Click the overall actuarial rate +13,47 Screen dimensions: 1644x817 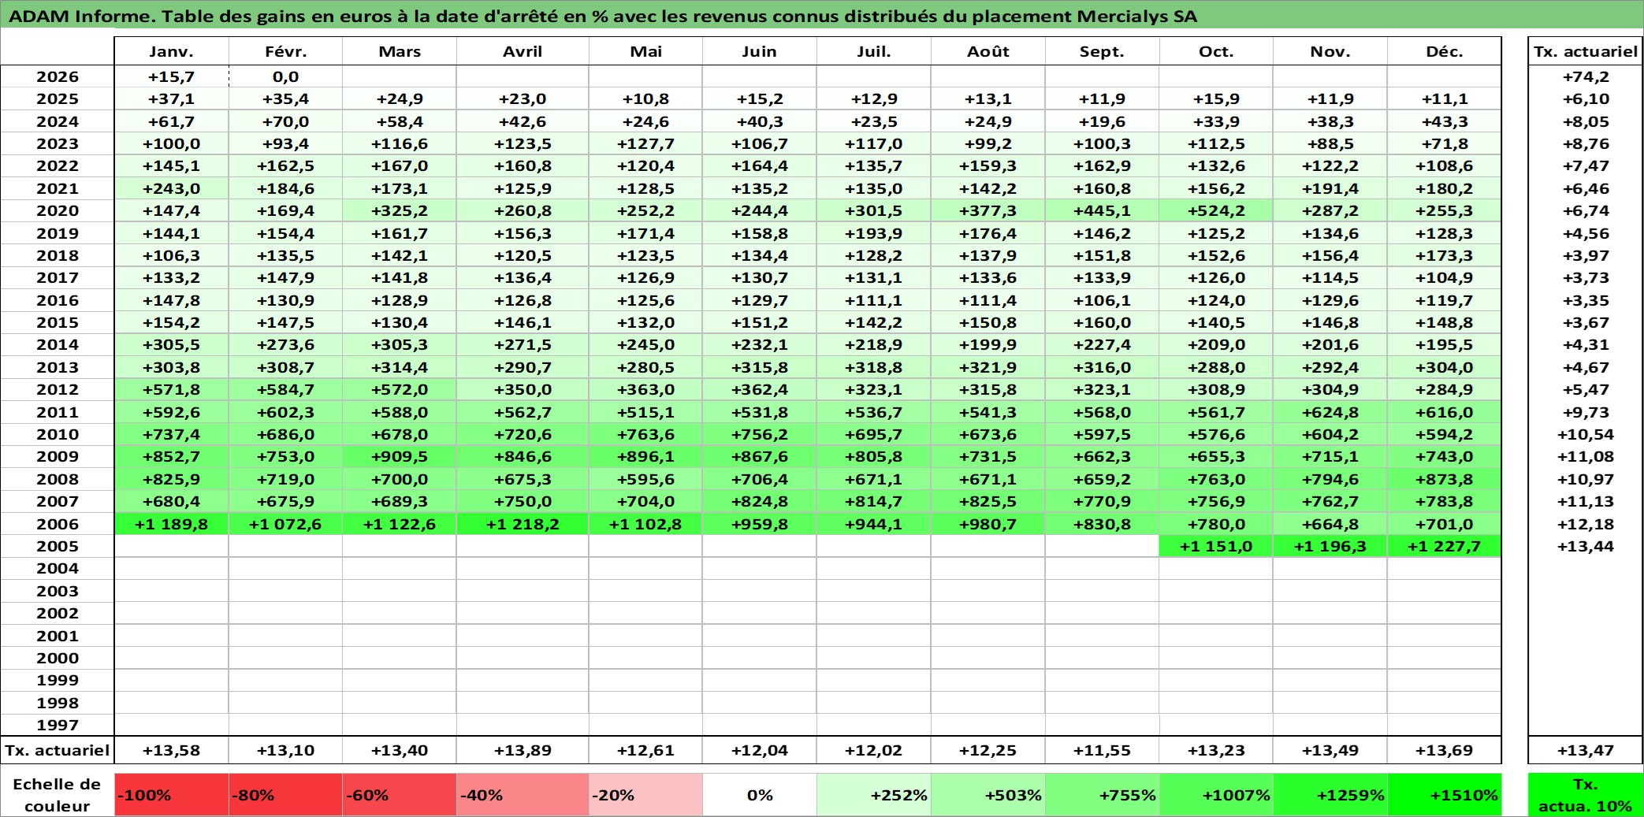pos(1586,750)
